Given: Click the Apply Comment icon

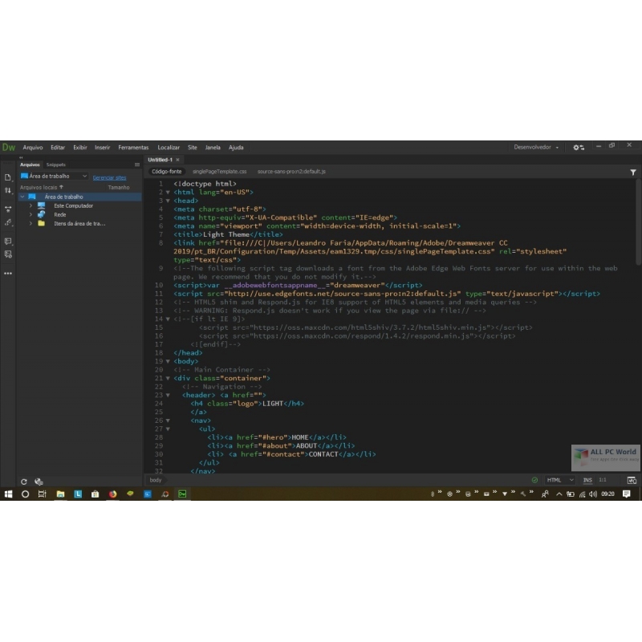Looking at the screenshot, I should 8,242.
